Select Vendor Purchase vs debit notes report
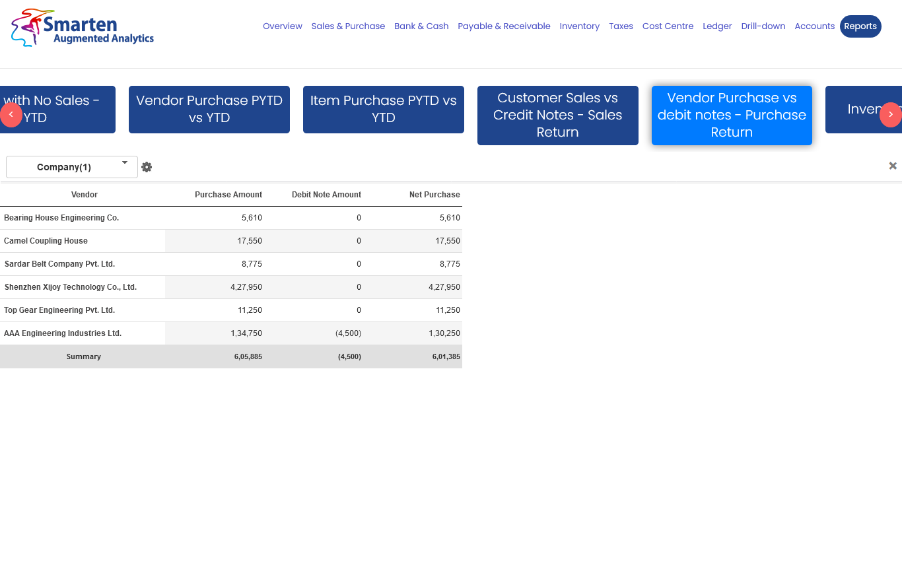This screenshot has height=569, width=902. point(732,116)
